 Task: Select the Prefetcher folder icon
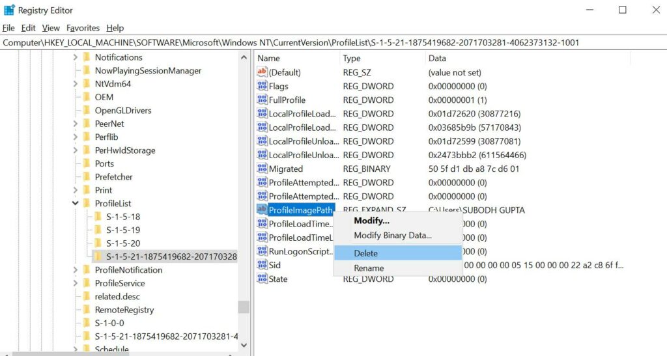click(87, 177)
